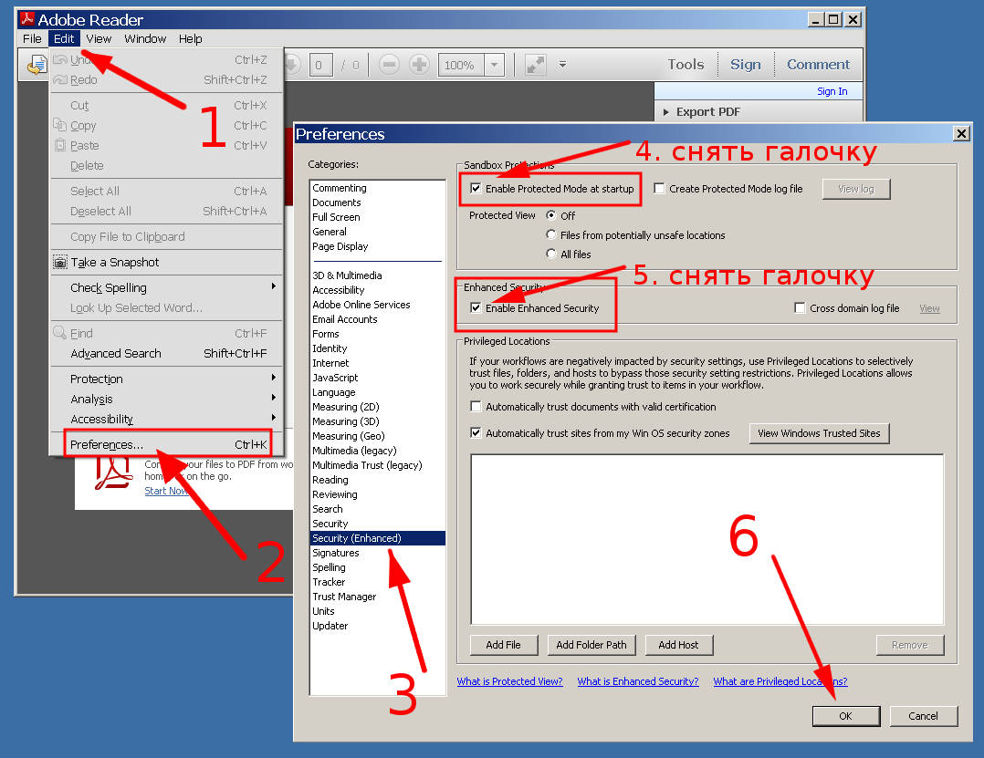This screenshot has height=758, width=984.
Task: Click the PDF document icon at toolbar left
Action: [x=37, y=65]
